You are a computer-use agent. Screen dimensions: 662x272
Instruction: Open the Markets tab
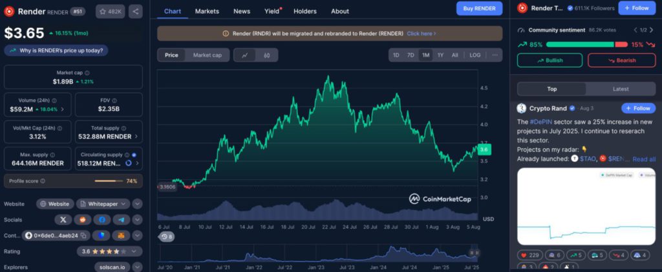(x=207, y=11)
